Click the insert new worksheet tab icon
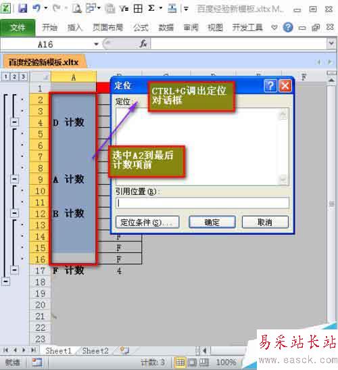This screenshot has width=338, height=370. 124,350
